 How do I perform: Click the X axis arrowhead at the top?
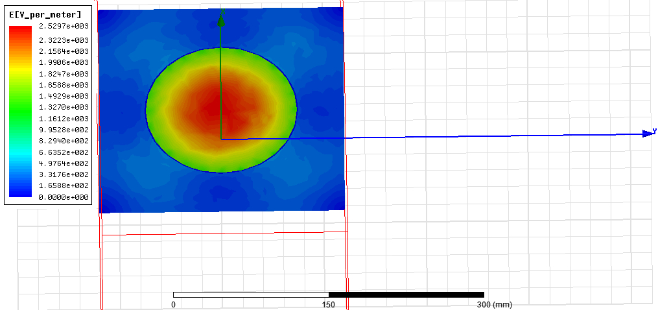(x=220, y=21)
